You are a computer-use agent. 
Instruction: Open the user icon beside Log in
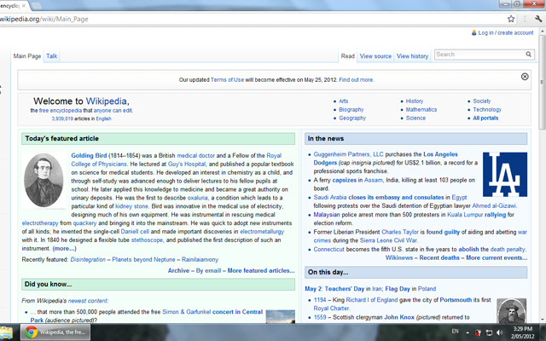474,32
